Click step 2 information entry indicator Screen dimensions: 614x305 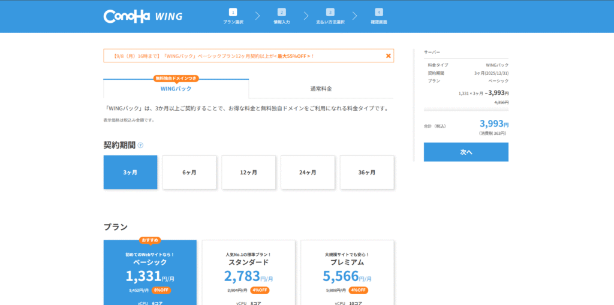tap(282, 16)
